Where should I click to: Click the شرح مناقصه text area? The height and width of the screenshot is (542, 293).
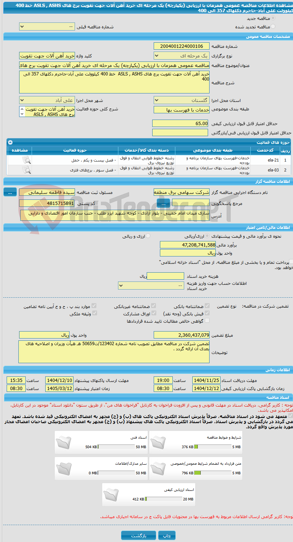pos(114,82)
